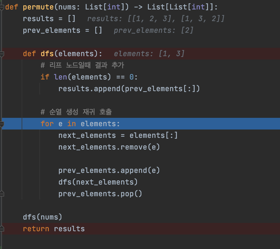Click the dfs(nums) call

(x=42, y=217)
